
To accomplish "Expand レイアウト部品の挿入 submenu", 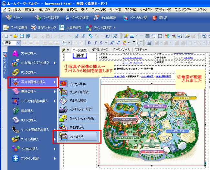I will point(34,101).
